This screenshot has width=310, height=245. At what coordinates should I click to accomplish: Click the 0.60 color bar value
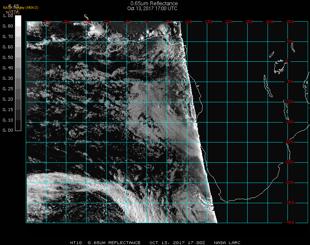tap(8, 47)
